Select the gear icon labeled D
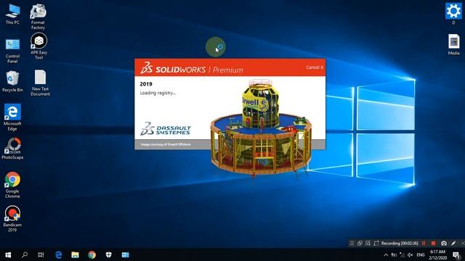 453,14
